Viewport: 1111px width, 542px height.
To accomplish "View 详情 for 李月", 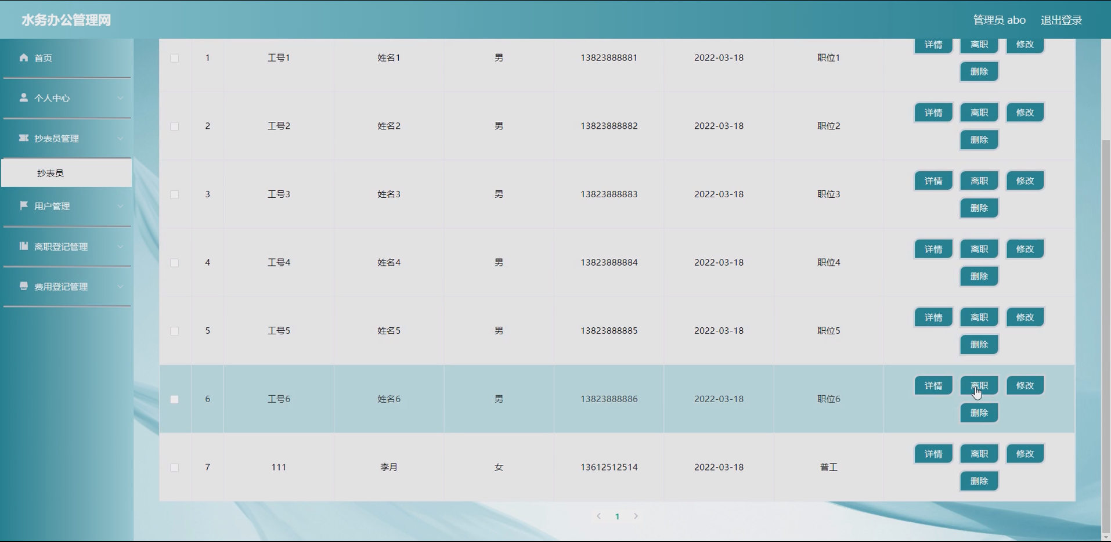I will coord(933,454).
